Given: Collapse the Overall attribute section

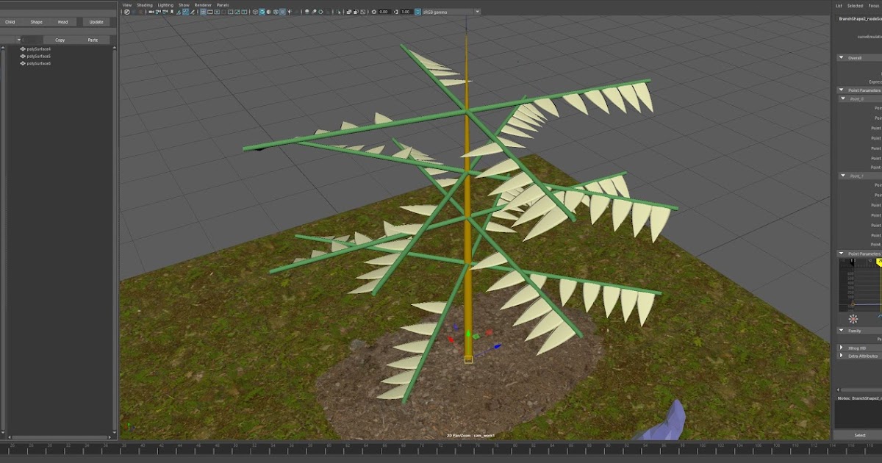Looking at the screenshot, I should pyautogui.click(x=841, y=57).
